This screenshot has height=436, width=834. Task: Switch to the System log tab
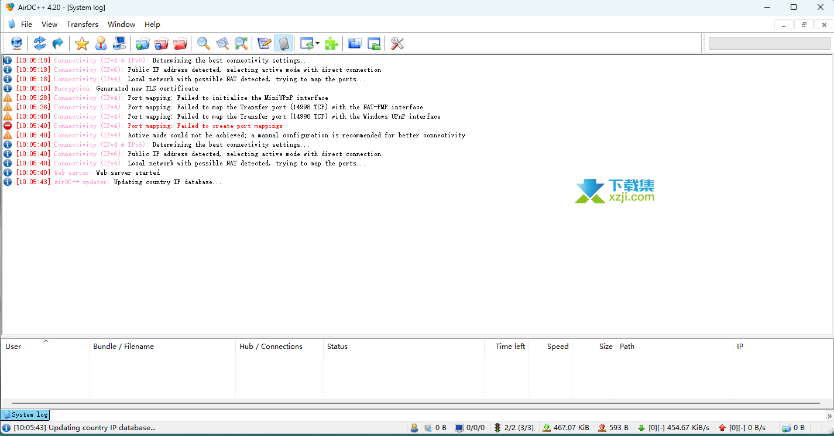click(25, 414)
